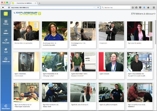The image size is (157, 111).
Task: Open the browser hamburger menu
Action: [x=154, y=8]
